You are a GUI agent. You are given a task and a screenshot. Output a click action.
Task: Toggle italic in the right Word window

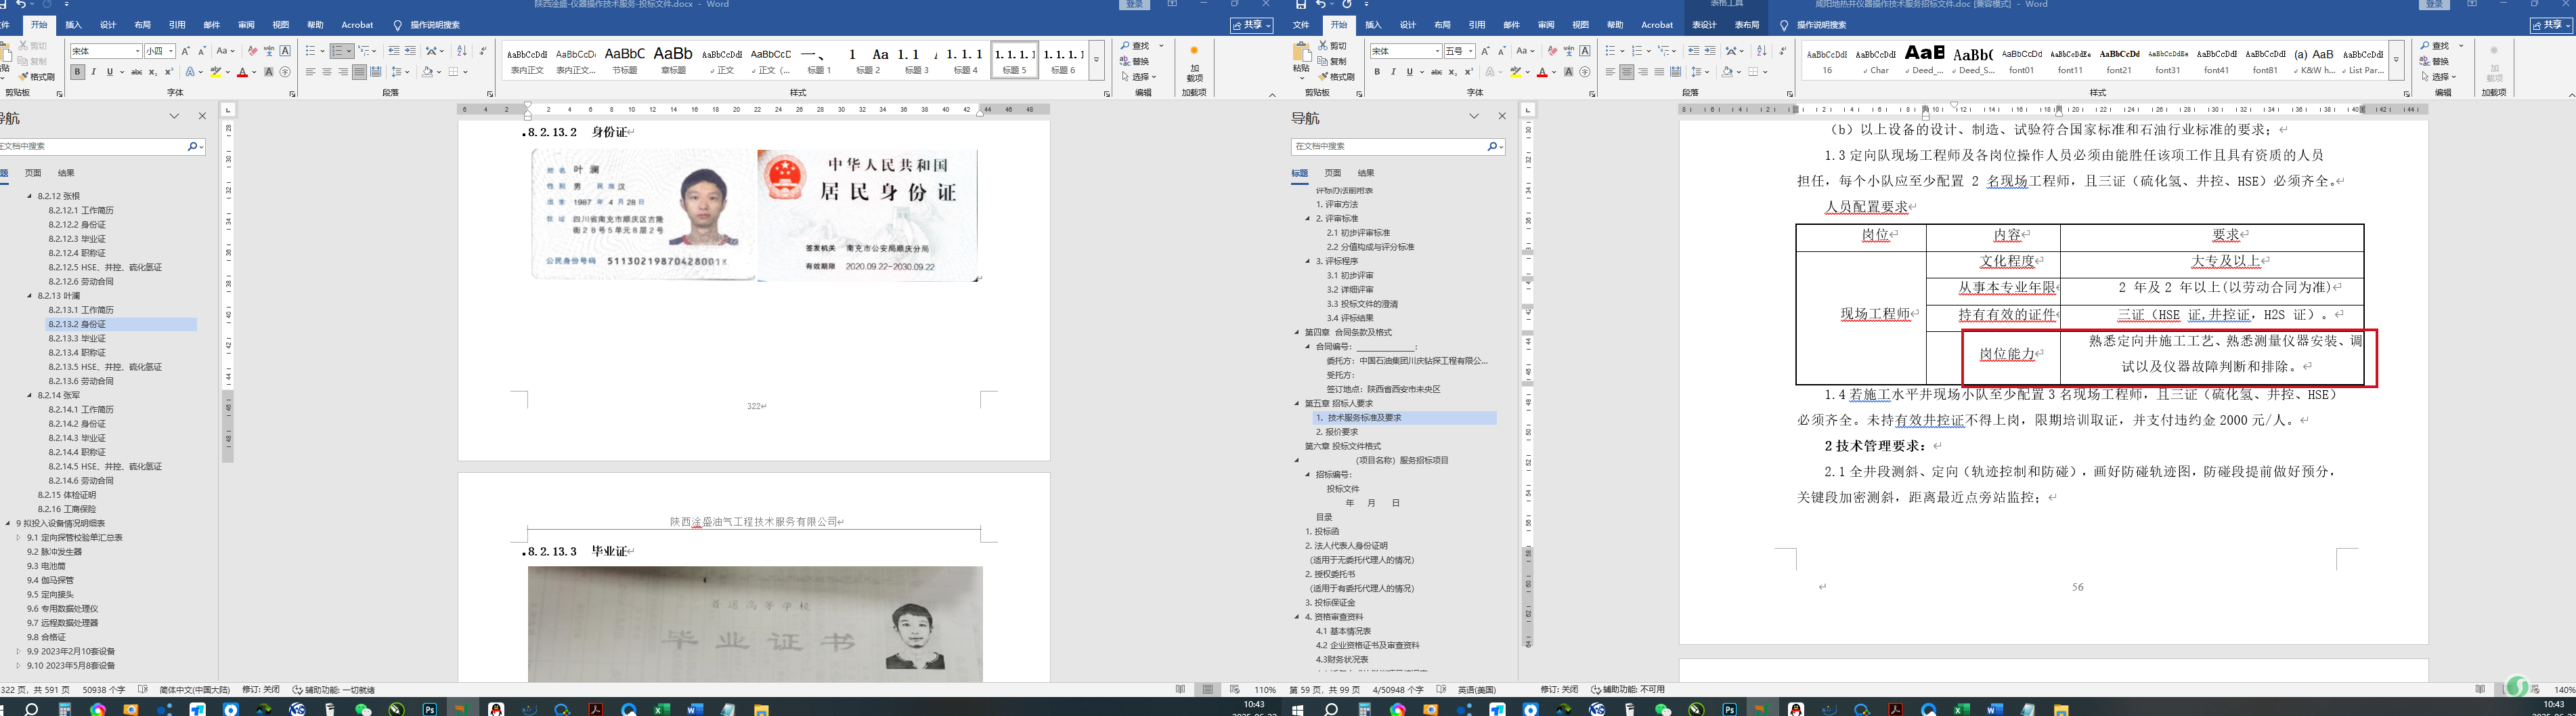pyautogui.click(x=1393, y=72)
